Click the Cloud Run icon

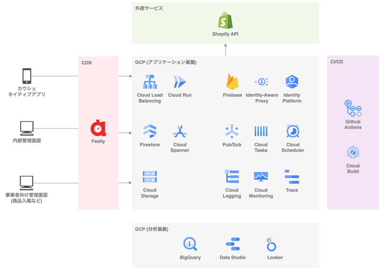click(x=180, y=82)
